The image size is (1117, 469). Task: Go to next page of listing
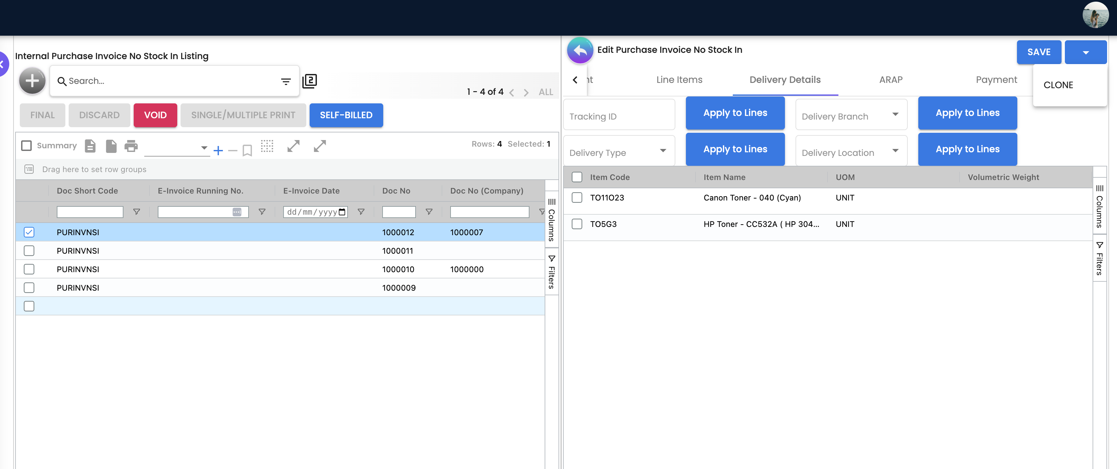click(526, 92)
